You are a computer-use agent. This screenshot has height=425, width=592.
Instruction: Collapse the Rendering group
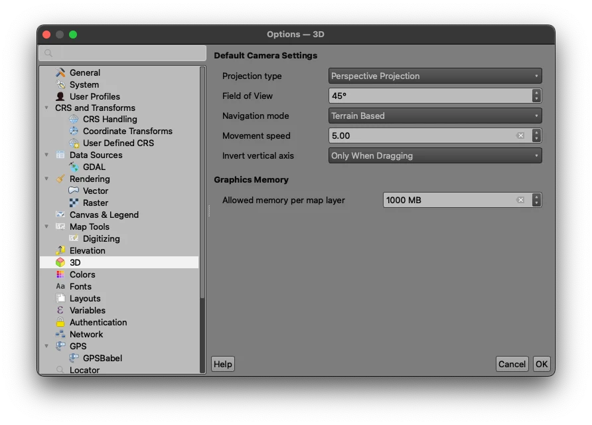47,179
